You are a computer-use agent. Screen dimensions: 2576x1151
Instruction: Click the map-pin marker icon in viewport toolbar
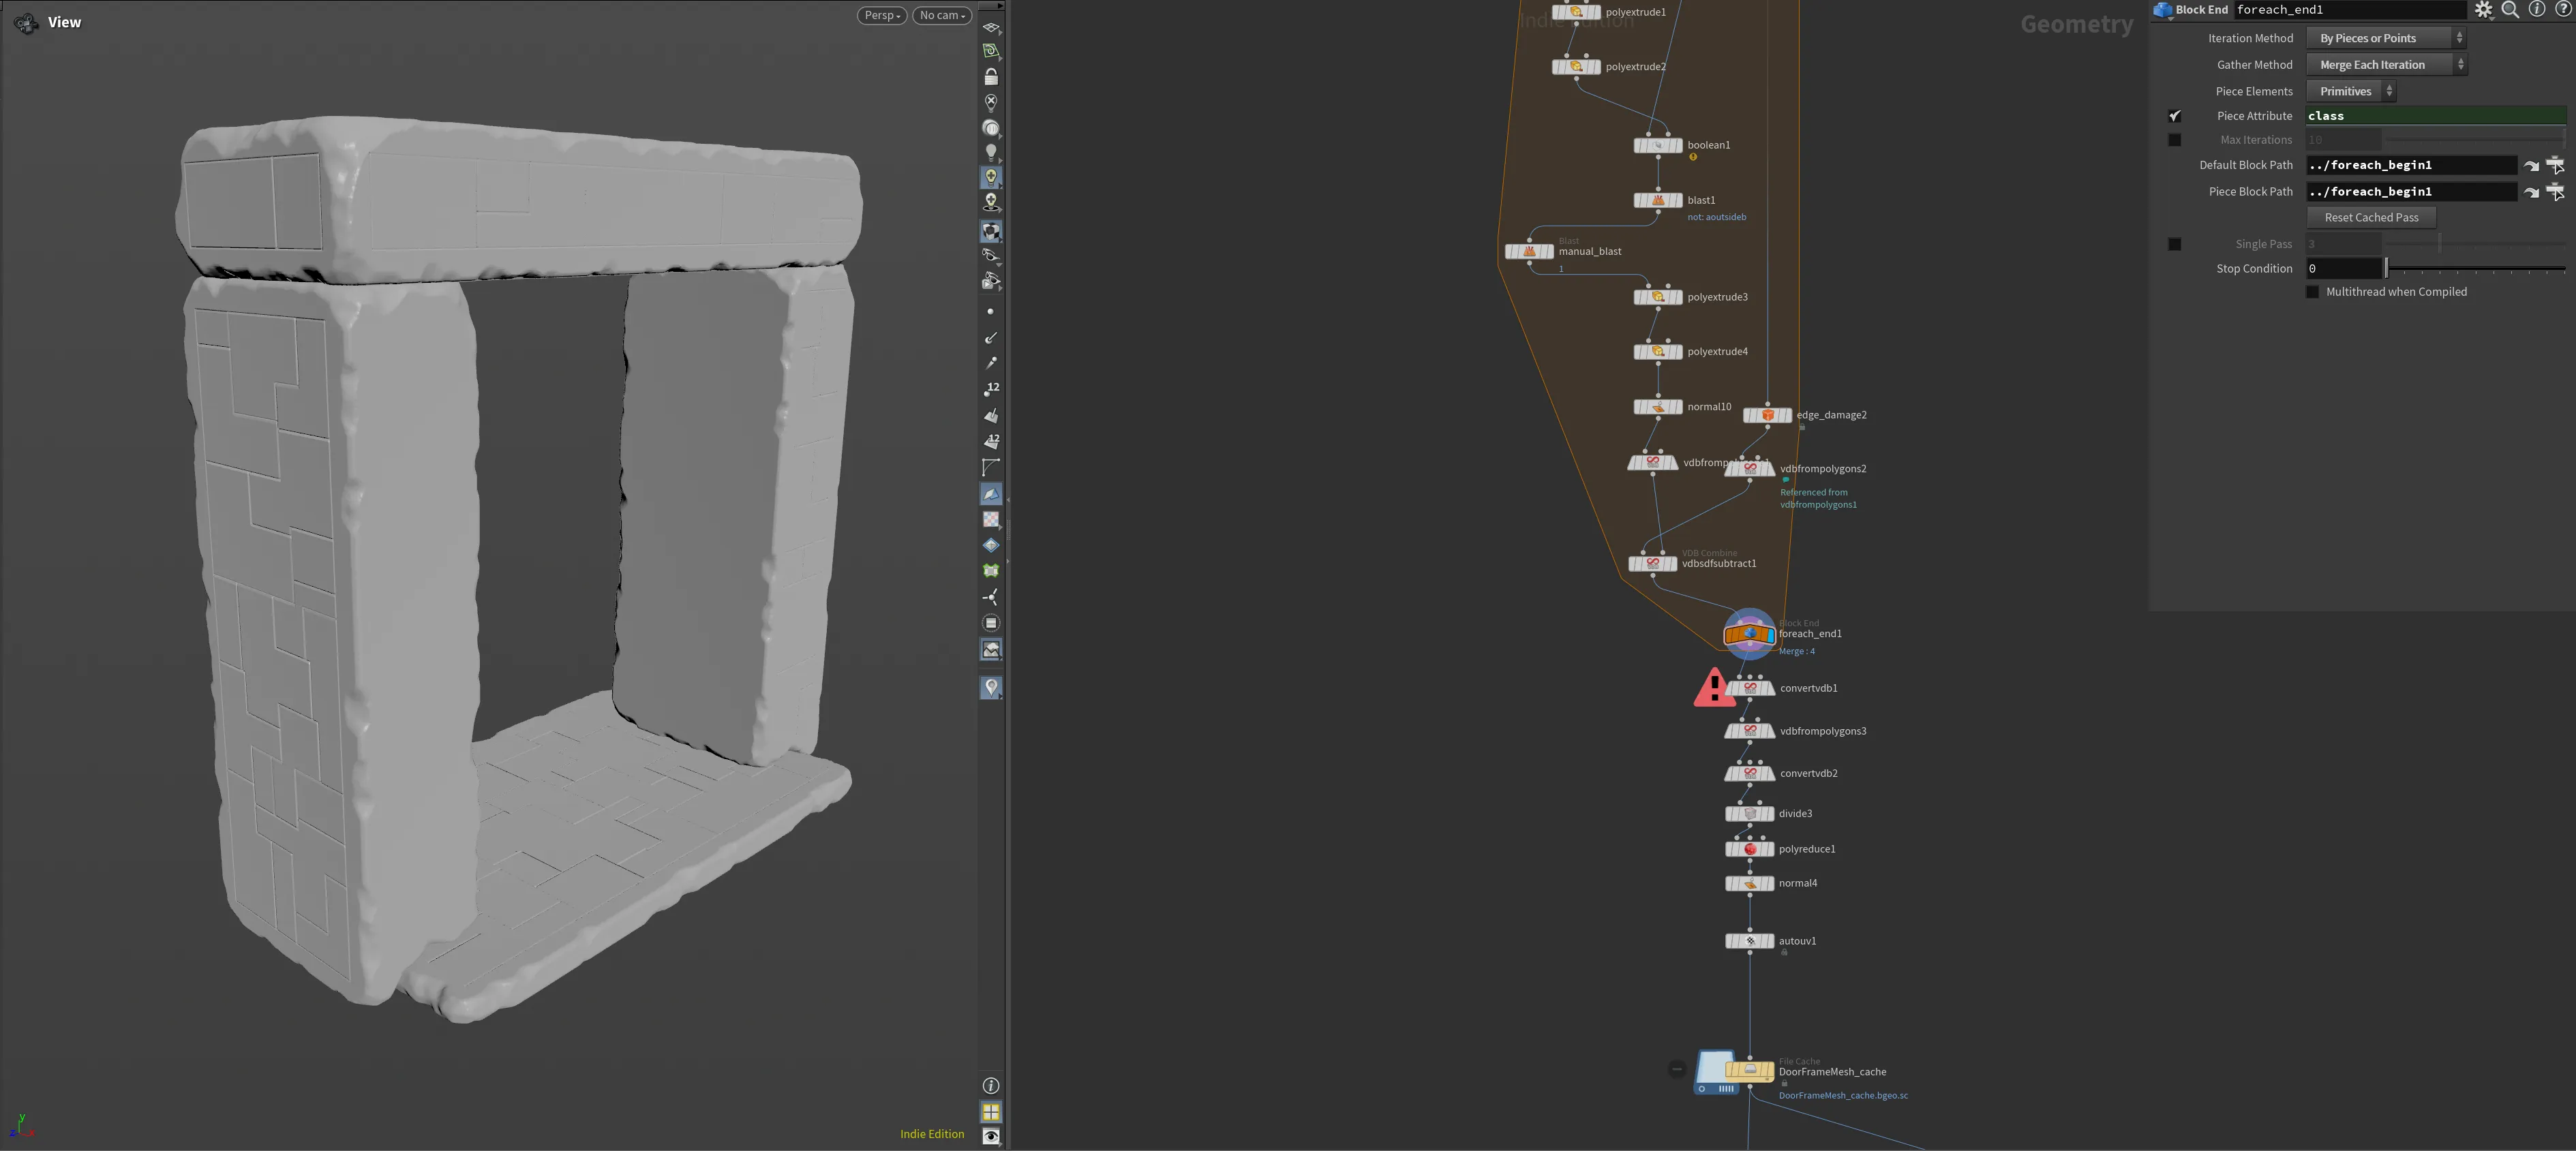(991, 687)
